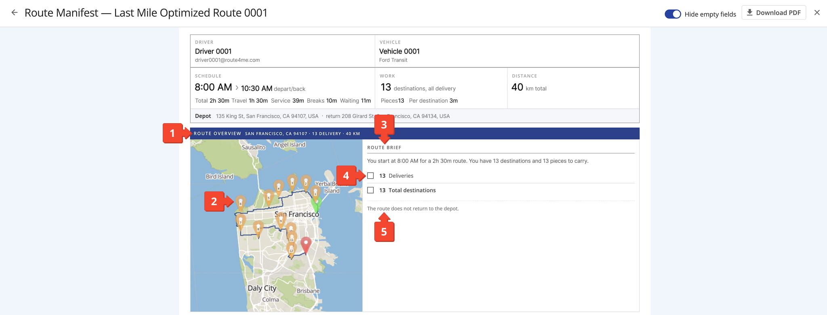Check the 13 Deliveries checkbox

click(x=371, y=176)
